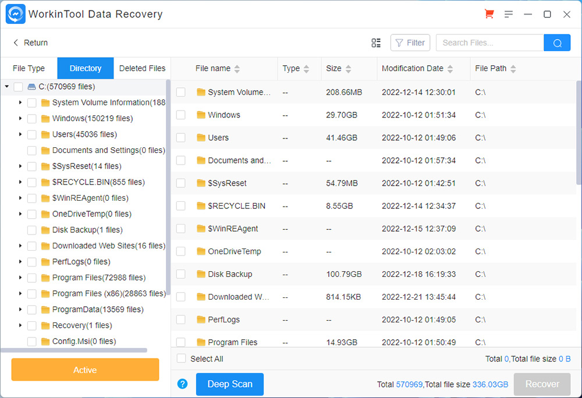Click the Windows folder icon in file list

coord(201,115)
